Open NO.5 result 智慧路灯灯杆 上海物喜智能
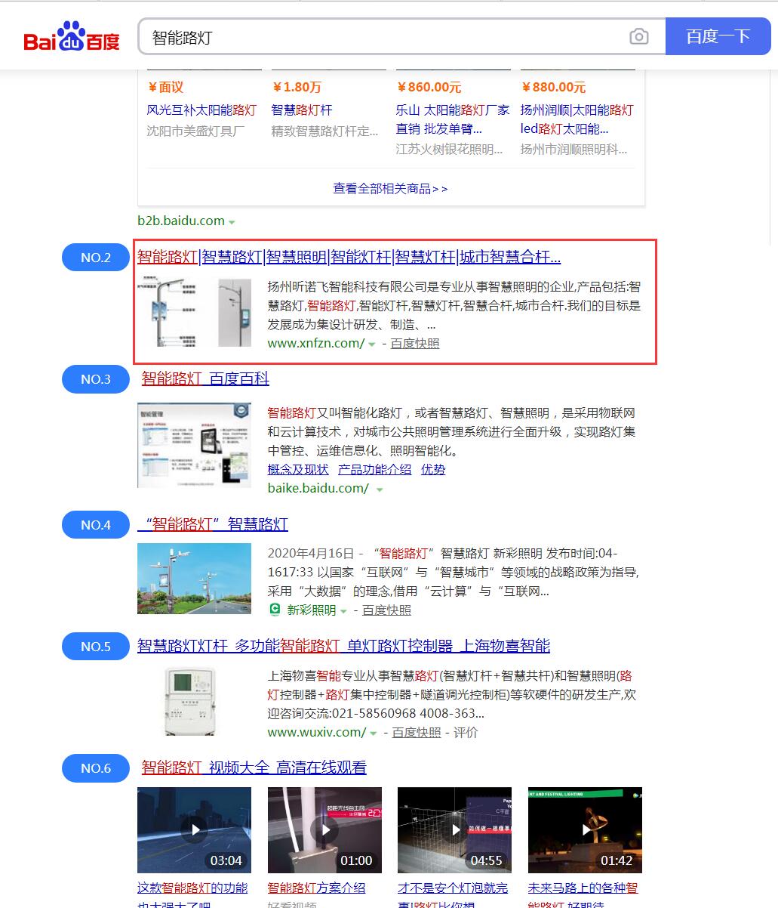778x908 pixels. (x=343, y=646)
